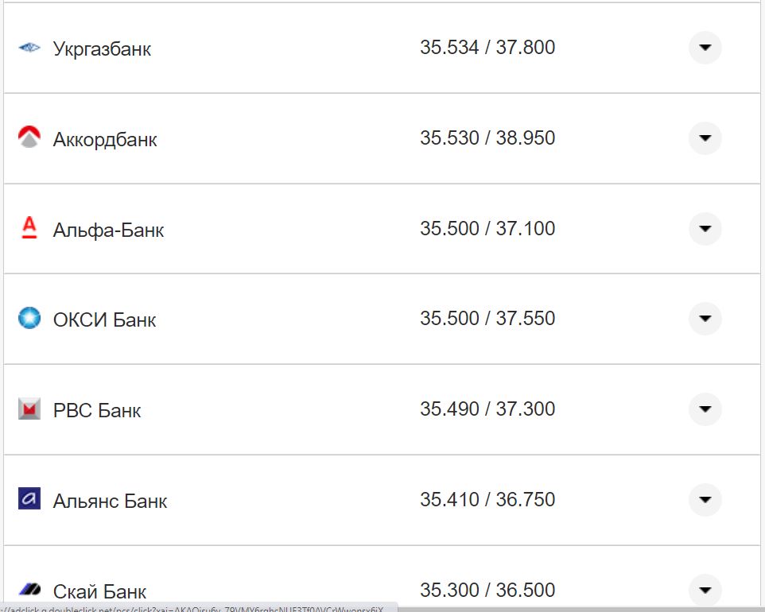Select the Альфа-Банк name text

[108, 230]
